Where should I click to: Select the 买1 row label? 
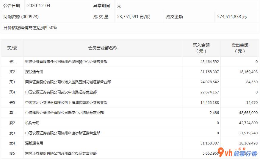point(12,62)
